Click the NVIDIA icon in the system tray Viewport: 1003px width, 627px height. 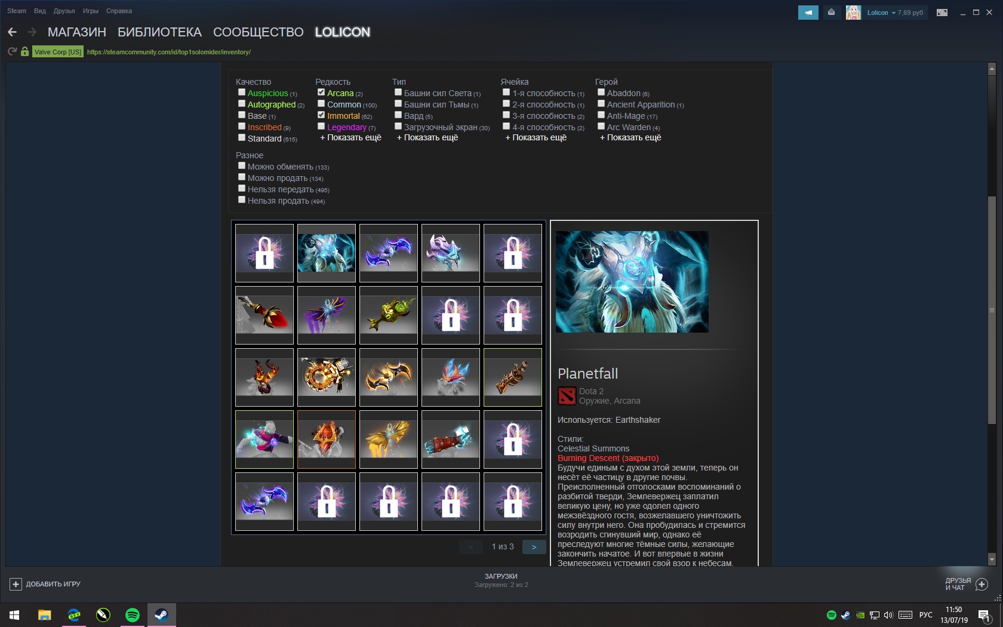pyautogui.click(x=860, y=615)
